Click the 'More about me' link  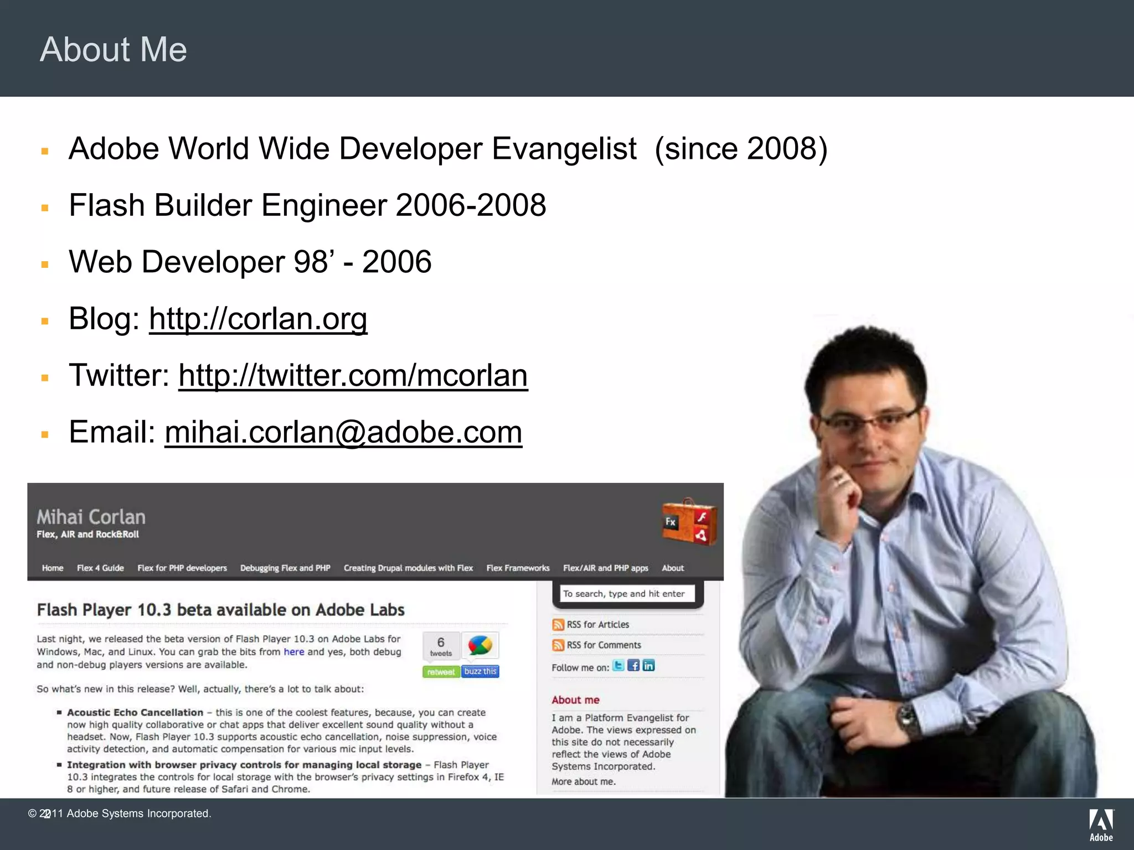pyautogui.click(x=584, y=782)
